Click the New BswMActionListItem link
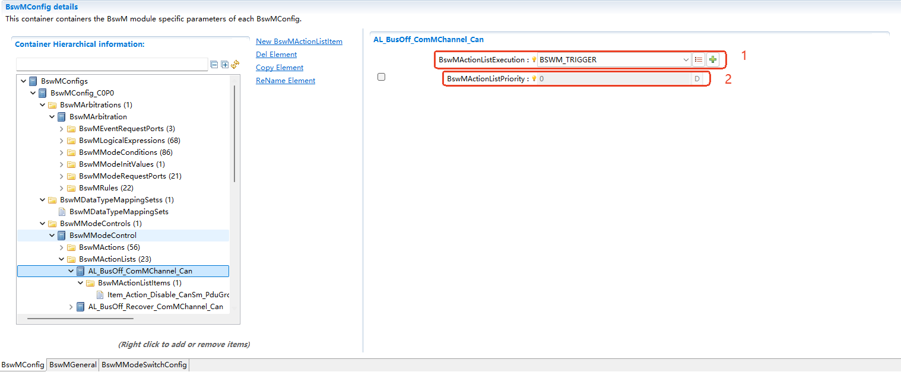The width and height of the screenshot is (901, 372). (299, 41)
